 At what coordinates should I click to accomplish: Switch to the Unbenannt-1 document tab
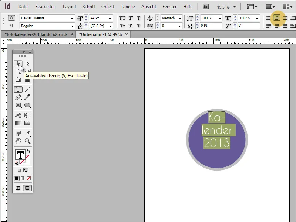pyautogui.click(x=100, y=34)
